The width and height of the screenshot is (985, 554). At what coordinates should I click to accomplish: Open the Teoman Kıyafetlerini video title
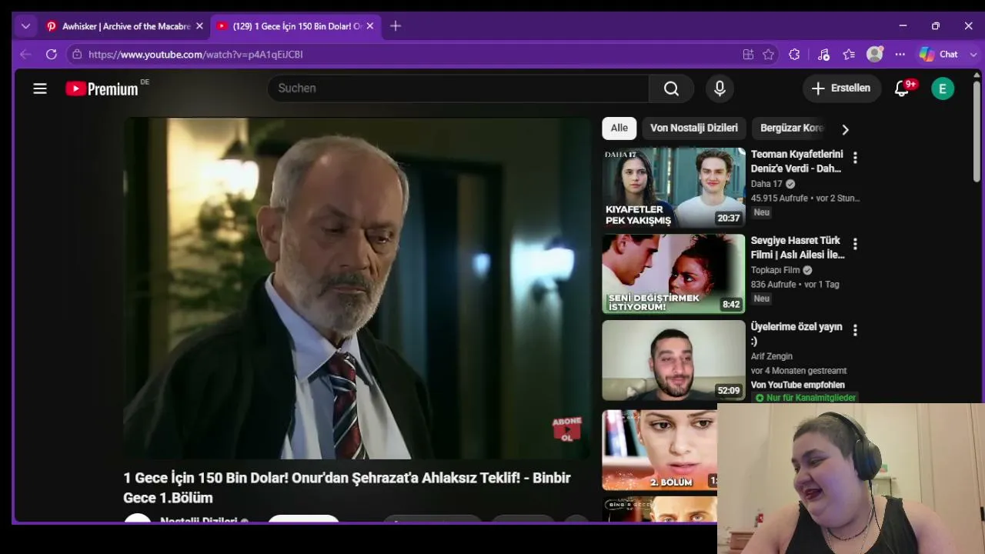pos(796,162)
